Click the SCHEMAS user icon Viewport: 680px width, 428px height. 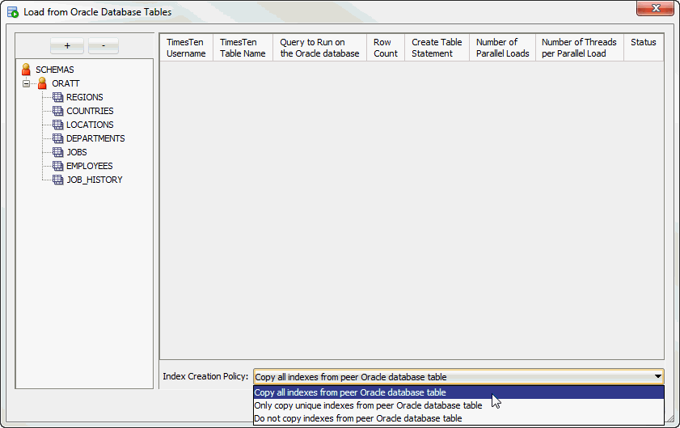26,70
